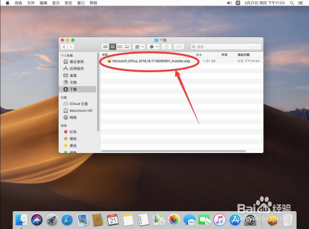Viewport: 309px width, 229px height.
Task: Select 最近使用 in the sidebar
Action: pyautogui.click(x=78, y=62)
